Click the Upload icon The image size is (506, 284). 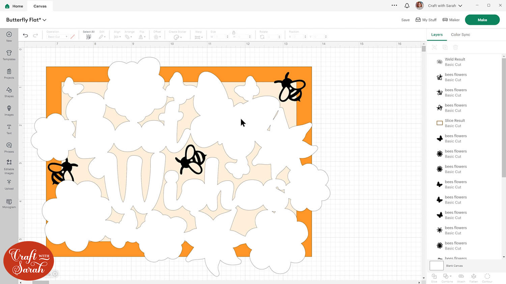9,184
